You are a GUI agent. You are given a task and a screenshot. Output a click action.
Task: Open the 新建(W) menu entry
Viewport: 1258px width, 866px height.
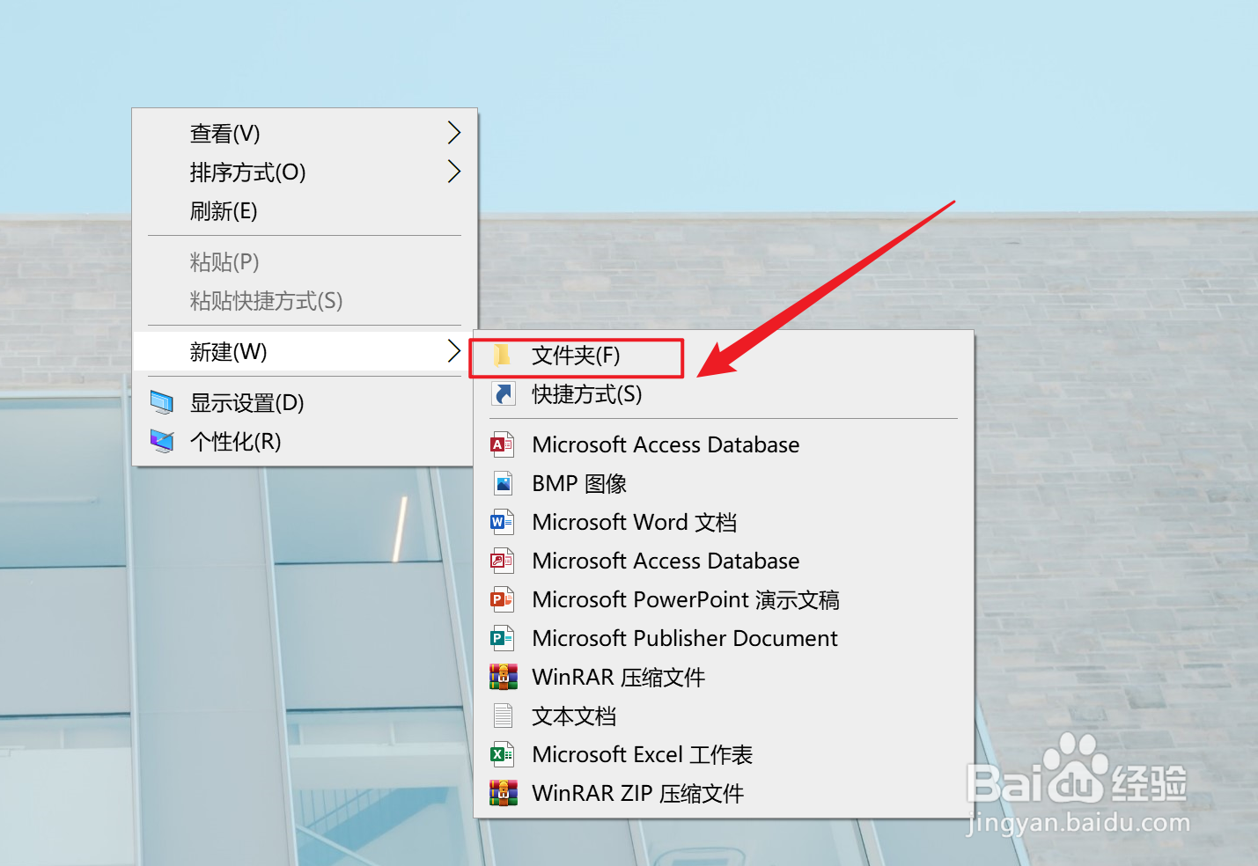(305, 351)
